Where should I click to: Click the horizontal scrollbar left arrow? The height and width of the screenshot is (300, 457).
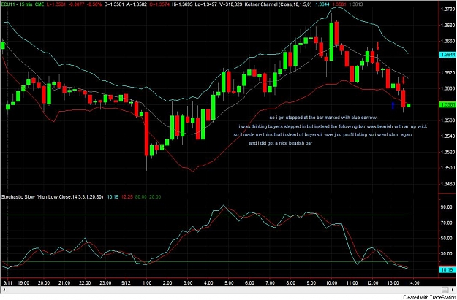tap(3, 290)
